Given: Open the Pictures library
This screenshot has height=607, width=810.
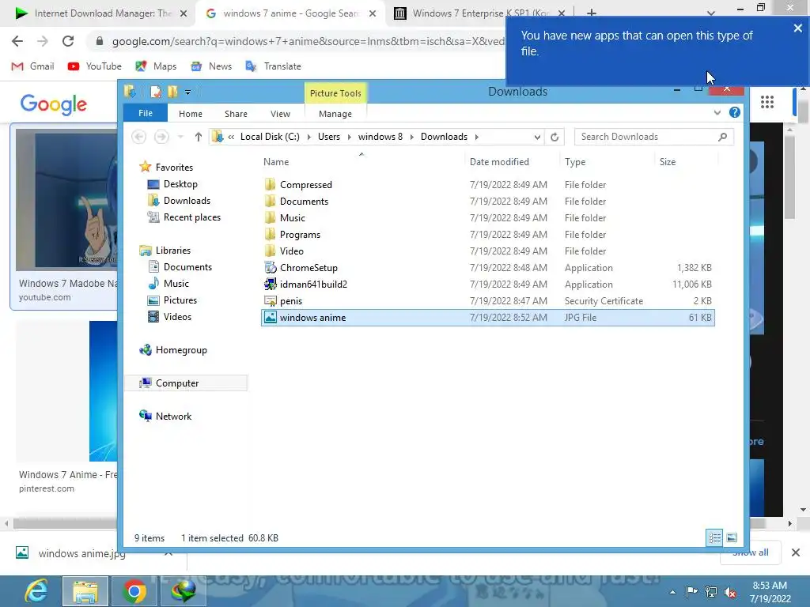Looking at the screenshot, I should (x=180, y=300).
